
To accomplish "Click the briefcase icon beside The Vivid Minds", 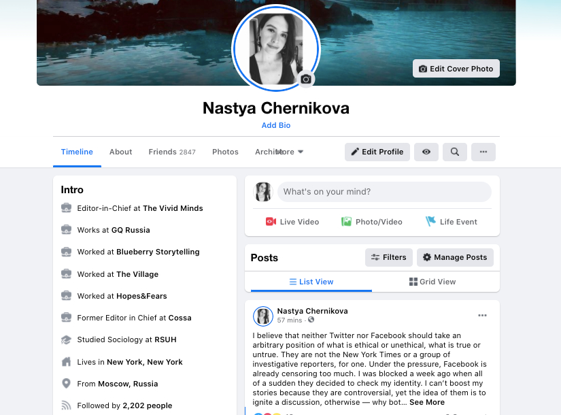I will pyautogui.click(x=66, y=207).
